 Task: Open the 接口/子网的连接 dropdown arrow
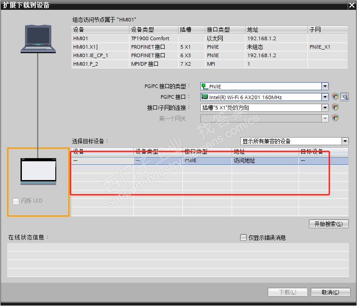(x=325, y=108)
